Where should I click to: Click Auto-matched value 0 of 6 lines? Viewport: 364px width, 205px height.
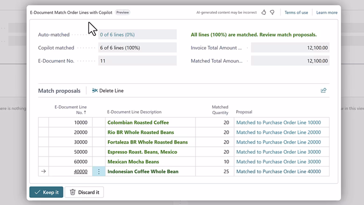point(117,34)
